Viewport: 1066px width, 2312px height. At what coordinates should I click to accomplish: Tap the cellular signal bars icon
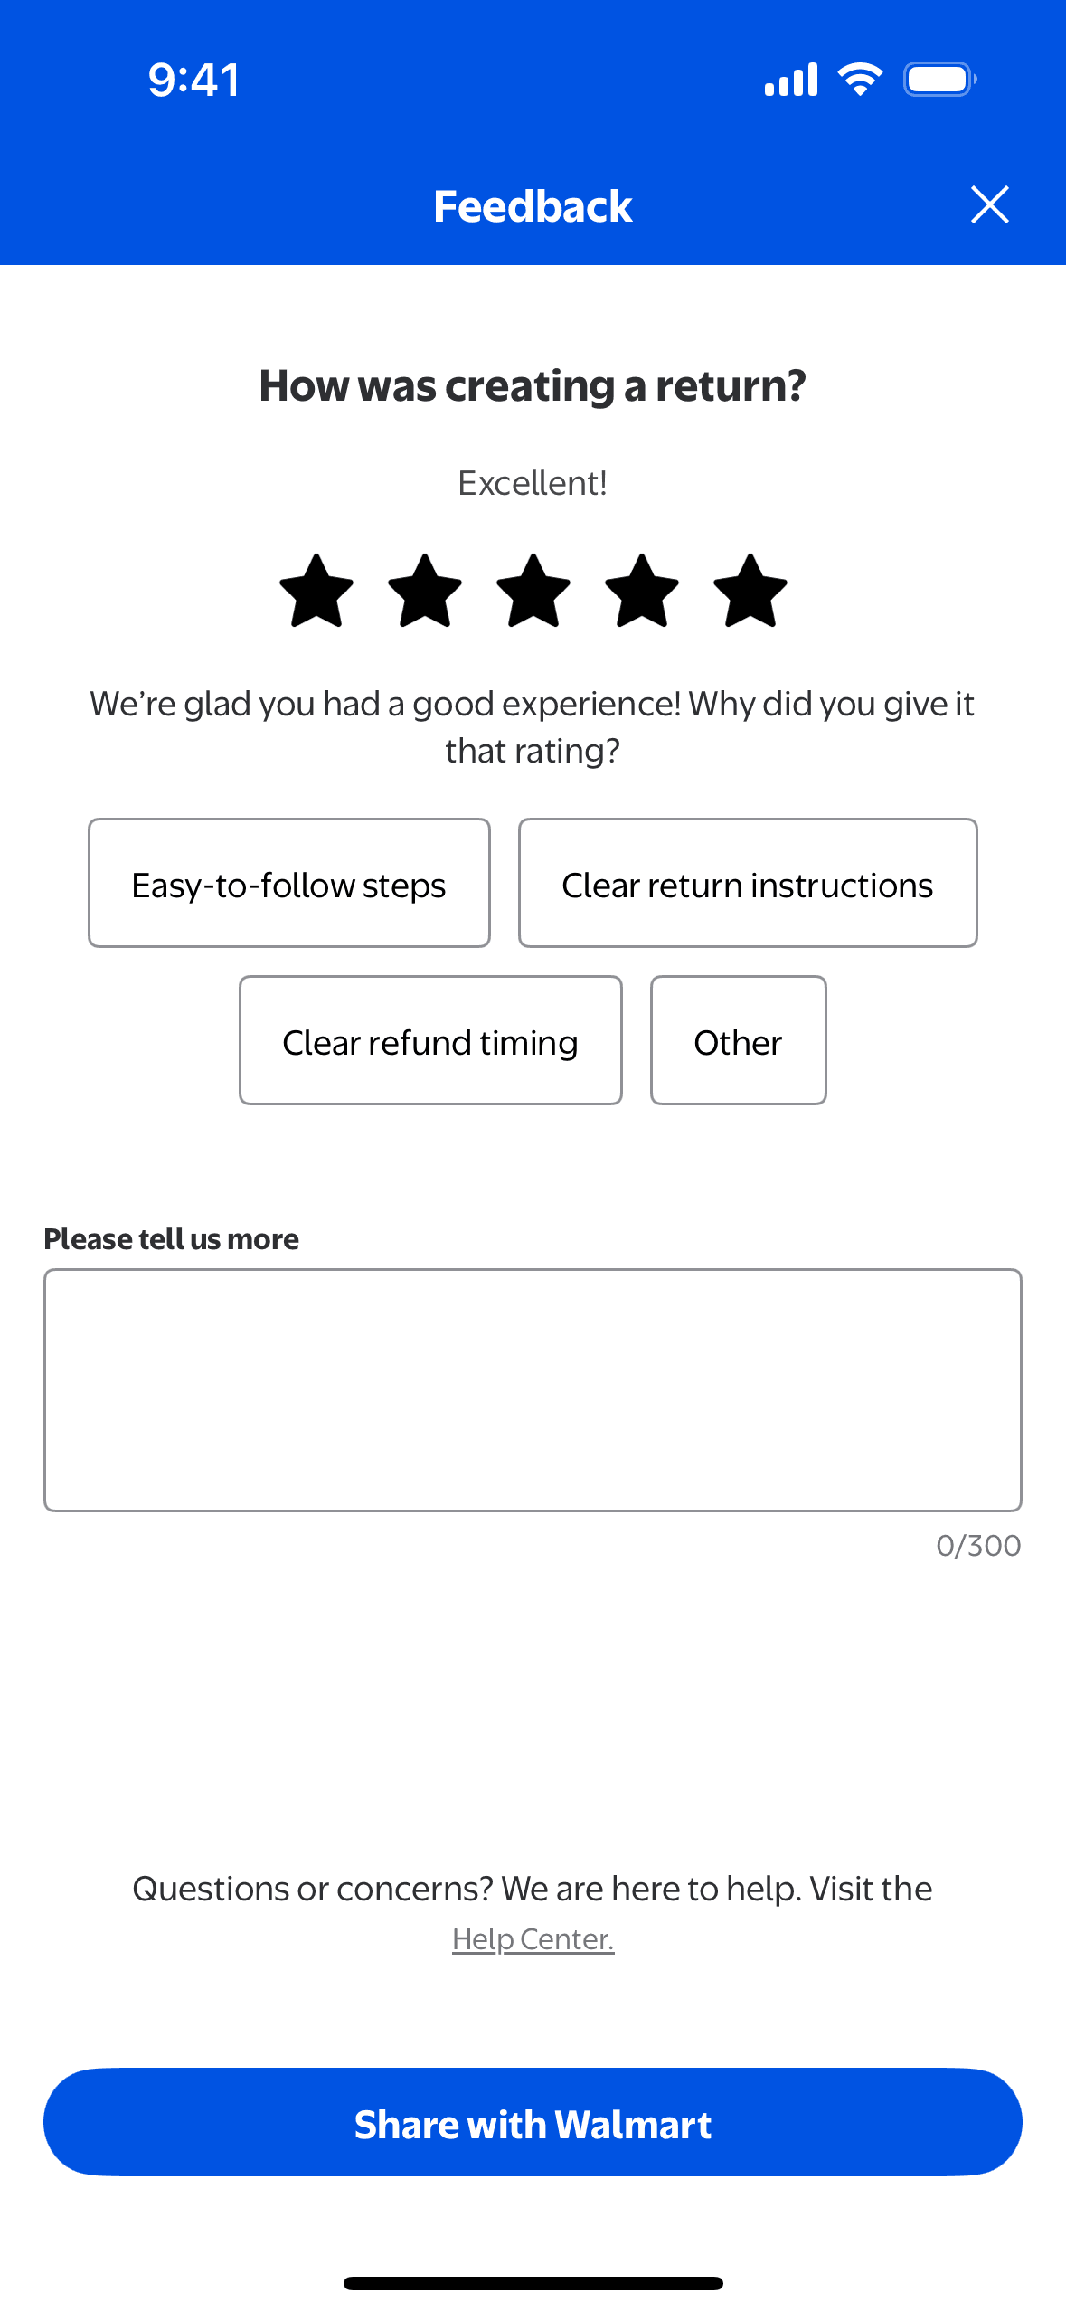pyautogui.click(x=791, y=80)
